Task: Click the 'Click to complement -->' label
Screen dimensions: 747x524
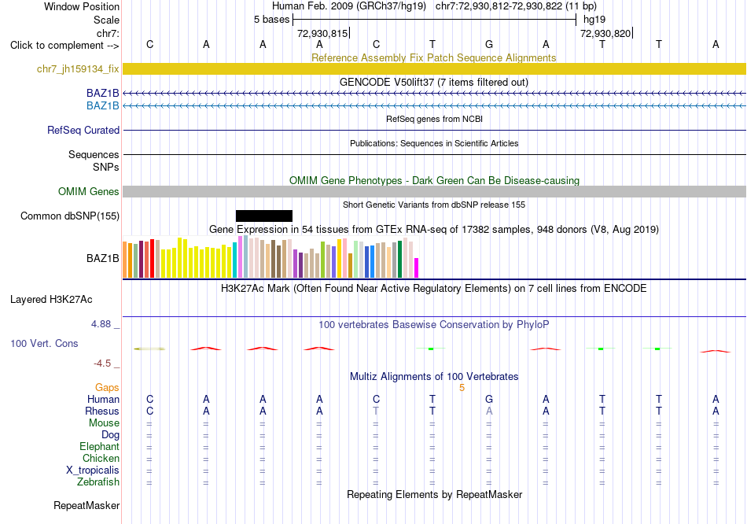Action: pyautogui.click(x=64, y=46)
